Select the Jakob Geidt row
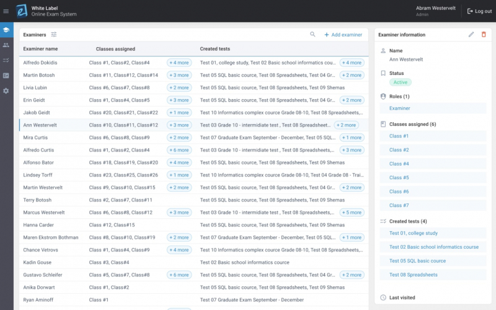The image size is (496, 310). [x=193, y=113]
